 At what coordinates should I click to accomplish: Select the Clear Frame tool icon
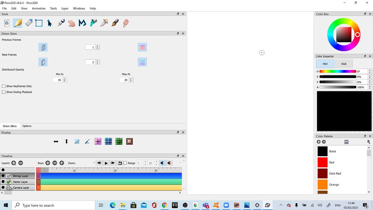7,23
